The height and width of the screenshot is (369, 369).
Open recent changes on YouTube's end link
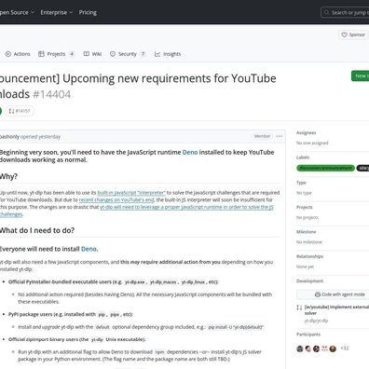point(116,199)
